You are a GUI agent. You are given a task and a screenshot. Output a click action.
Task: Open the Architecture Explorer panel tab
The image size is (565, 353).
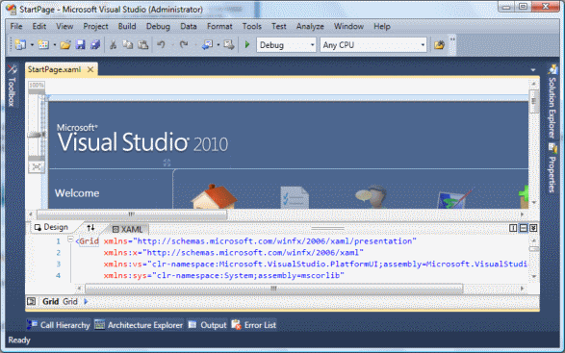point(140,325)
